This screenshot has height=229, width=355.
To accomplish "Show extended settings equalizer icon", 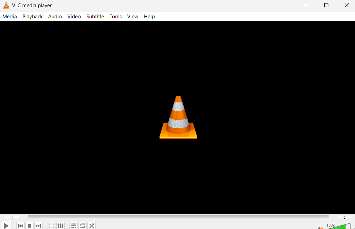I will pyautogui.click(x=60, y=226).
